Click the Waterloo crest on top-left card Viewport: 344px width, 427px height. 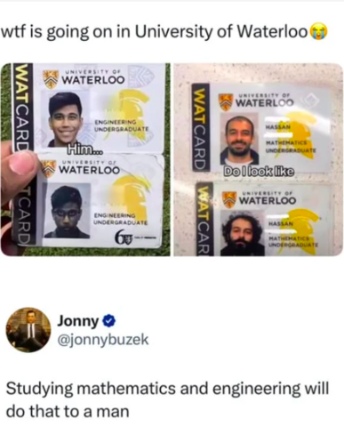point(51,79)
